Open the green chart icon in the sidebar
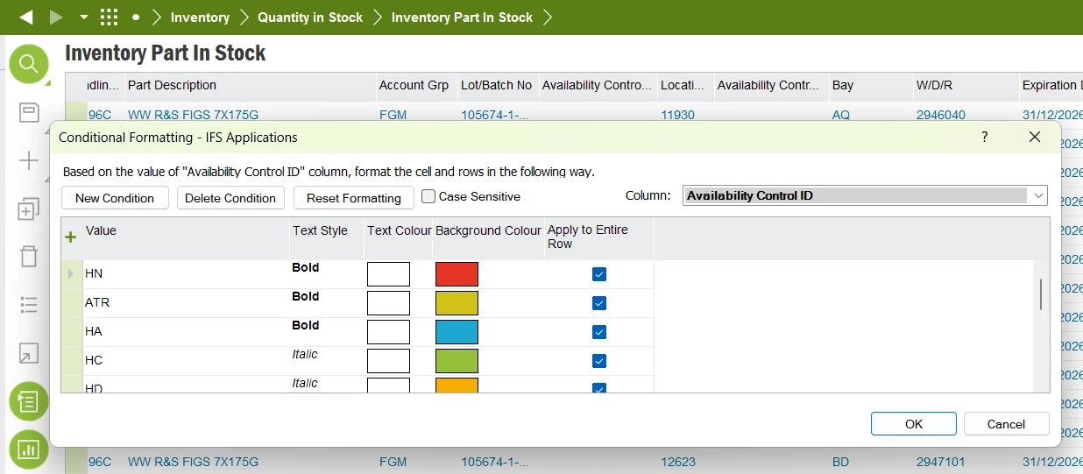Viewport: 1083px width, 474px height. point(29,449)
